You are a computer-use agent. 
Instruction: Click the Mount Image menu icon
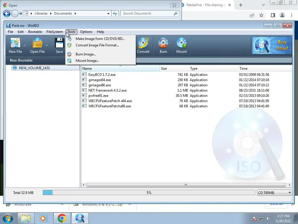pos(69,61)
